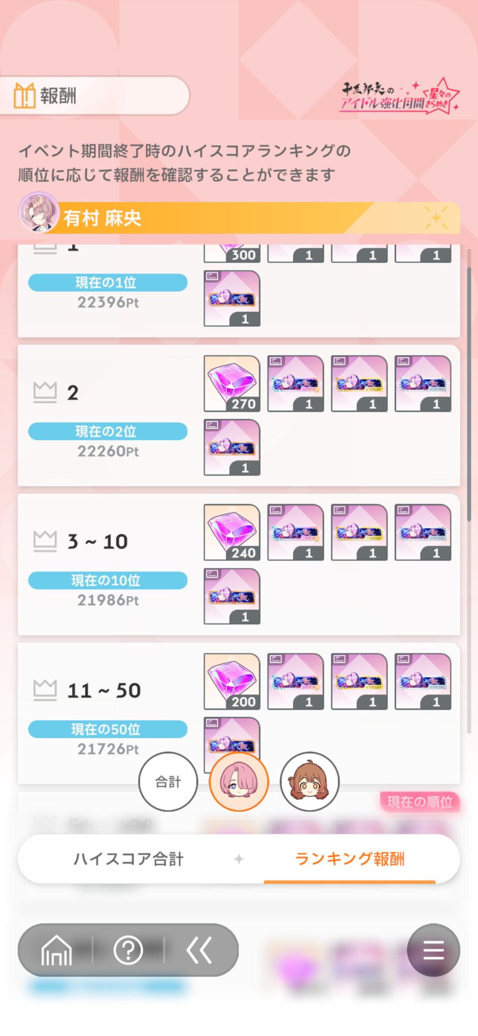Click the 現在の順位 button
The image size is (478, 1036).
click(420, 802)
